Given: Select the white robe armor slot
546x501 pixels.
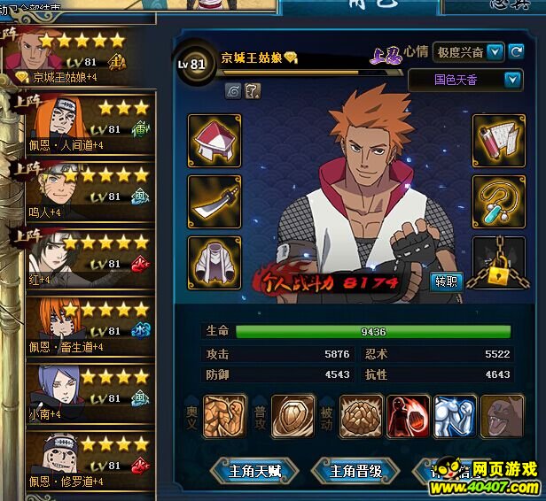Looking at the screenshot, I should pos(214,263).
